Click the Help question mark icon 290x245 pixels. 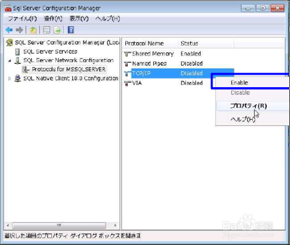coord(71,30)
